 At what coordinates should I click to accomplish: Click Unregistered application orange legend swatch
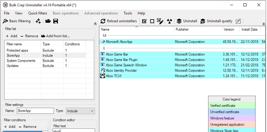pyautogui.click(x=232, y=124)
